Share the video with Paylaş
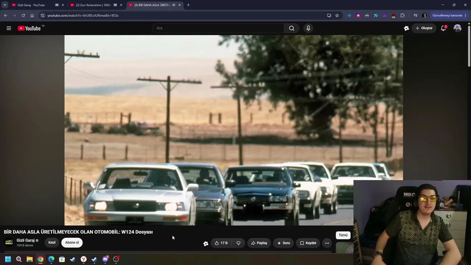Screen dimensions: 471x265 [259, 243]
